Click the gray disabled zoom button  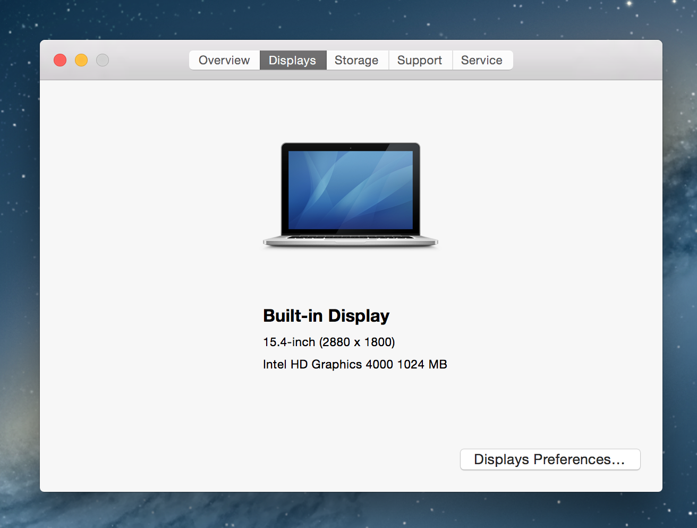click(x=102, y=60)
